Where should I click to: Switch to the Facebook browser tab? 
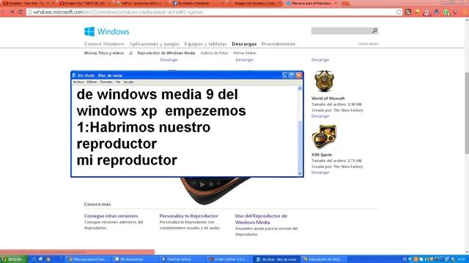(x=196, y=3)
